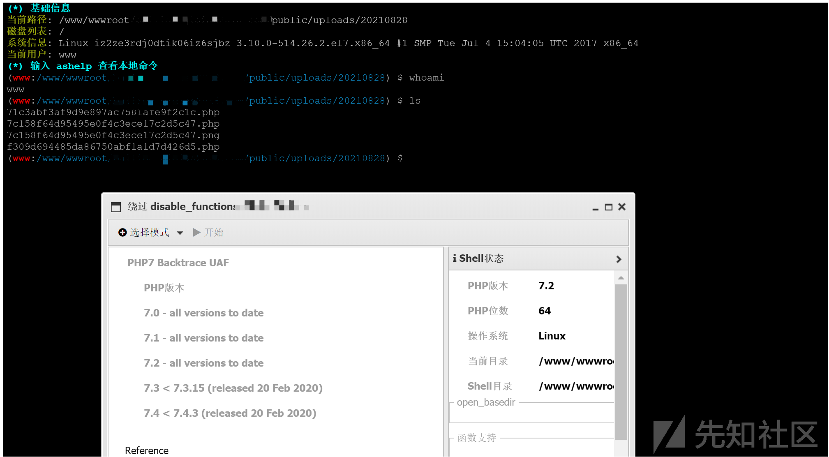The width and height of the screenshot is (829, 457).
Task: Click the 开始 start button label
Action: (x=213, y=233)
